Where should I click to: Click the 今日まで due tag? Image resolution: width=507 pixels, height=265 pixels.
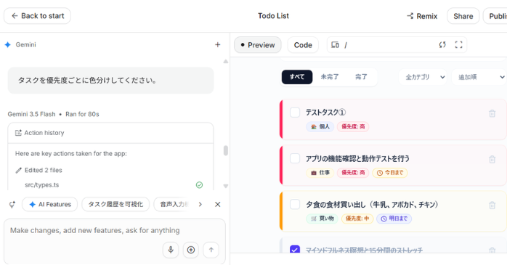tap(390, 173)
